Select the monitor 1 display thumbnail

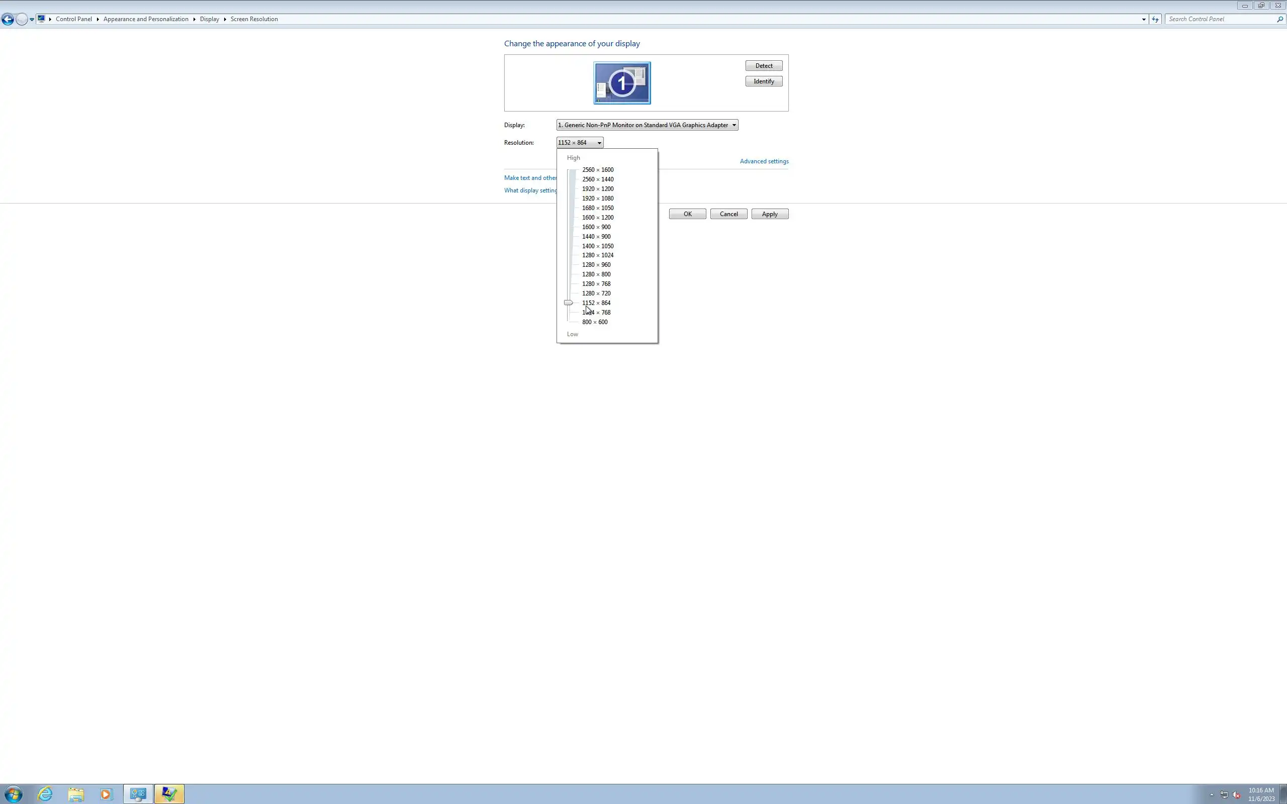pos(622,83)
